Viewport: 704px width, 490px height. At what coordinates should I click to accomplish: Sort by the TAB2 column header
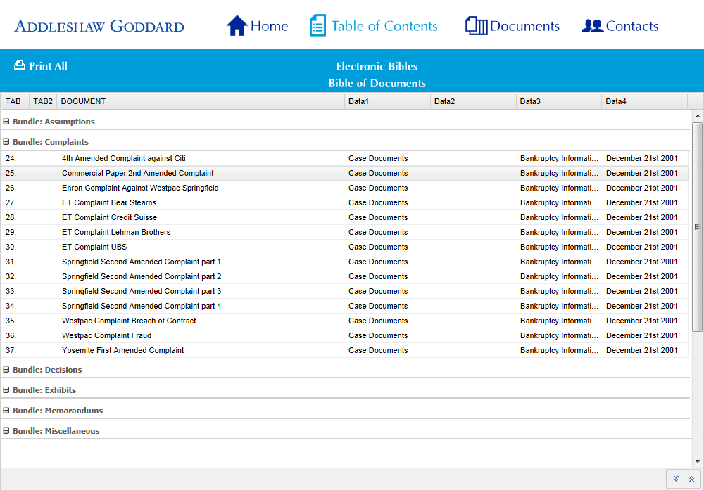click(x=43, y=101)
